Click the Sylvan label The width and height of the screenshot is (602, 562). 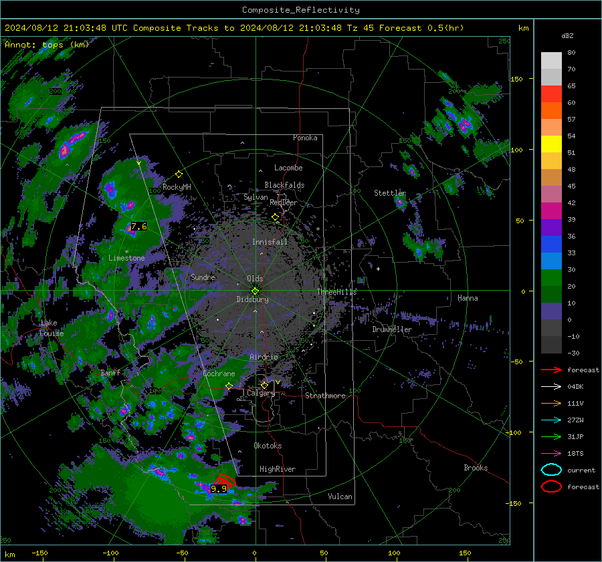point(256,197)
